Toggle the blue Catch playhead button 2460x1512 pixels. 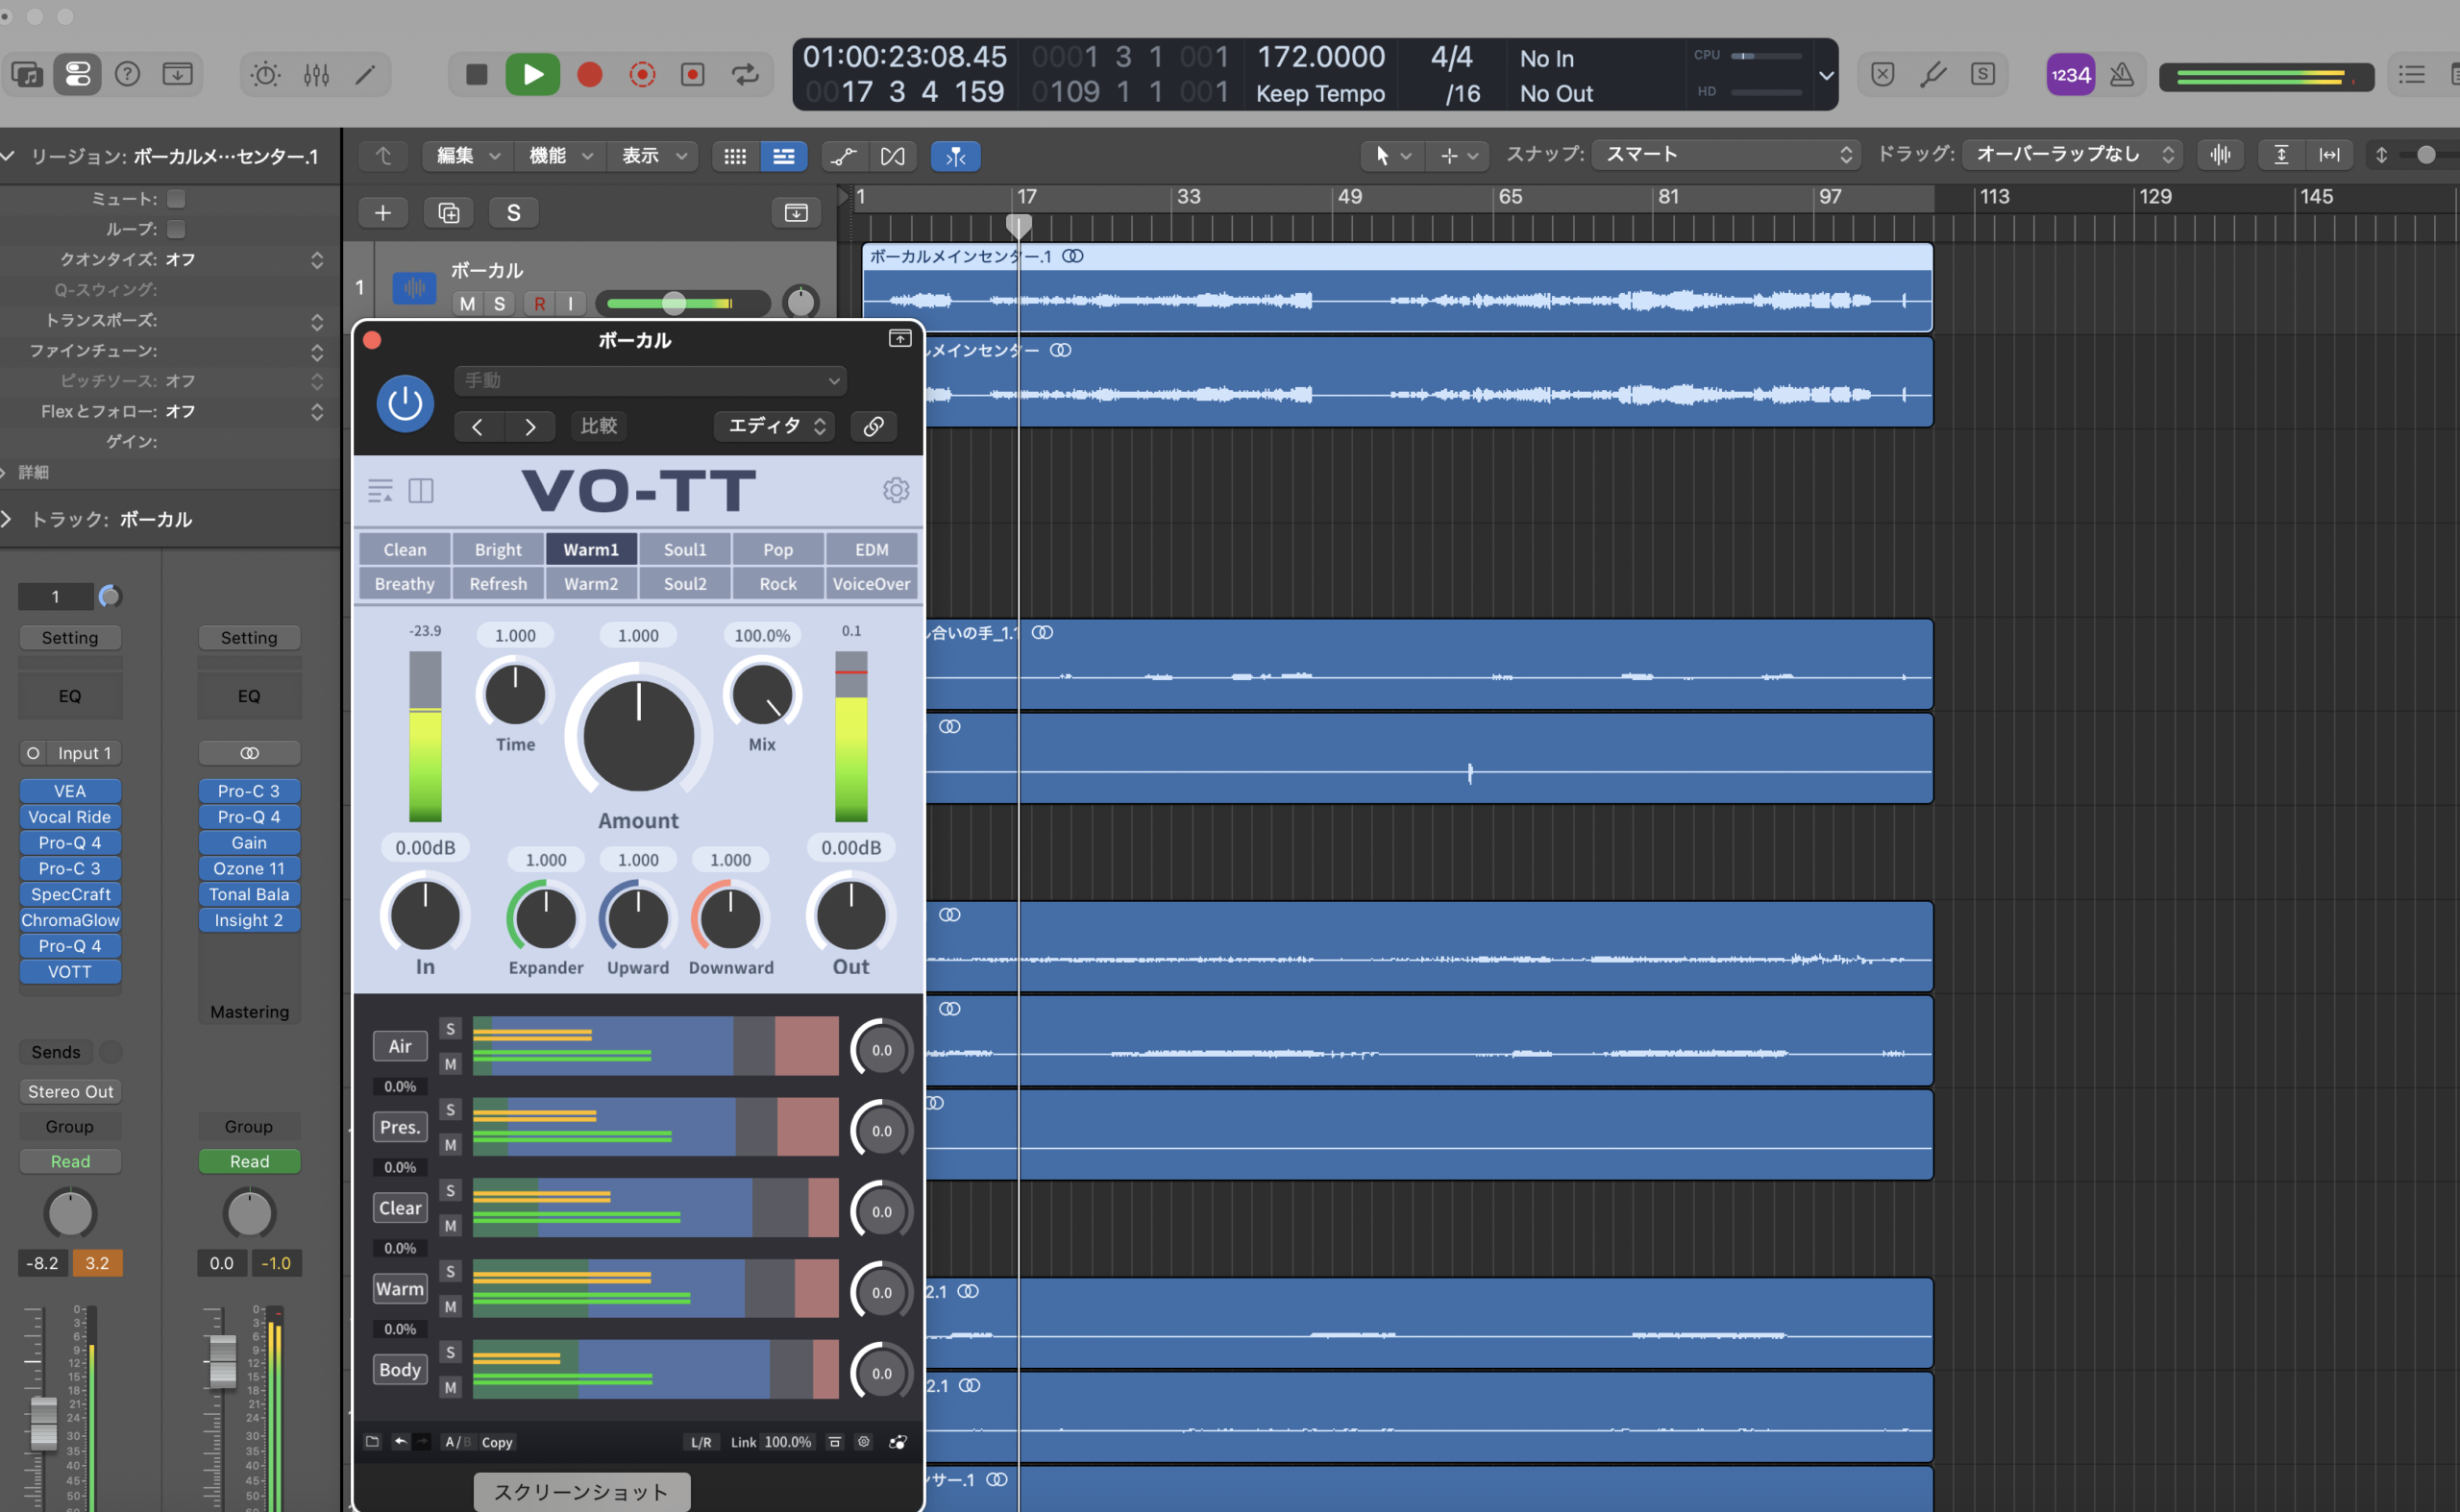(955, 156)
